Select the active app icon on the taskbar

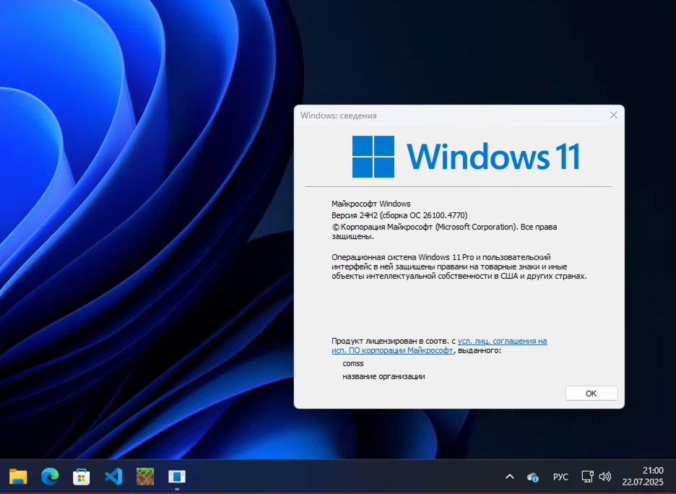coord(177,476)
